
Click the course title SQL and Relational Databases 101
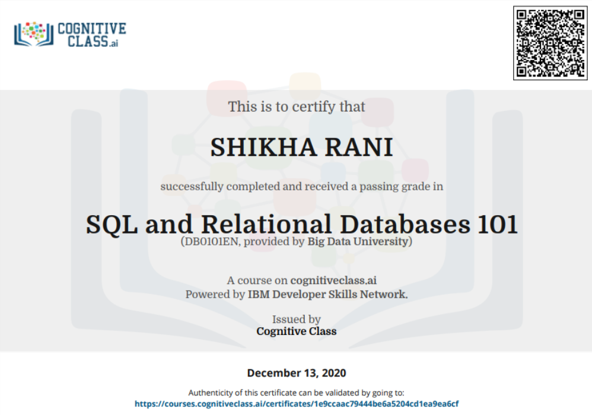click(302, 224)
